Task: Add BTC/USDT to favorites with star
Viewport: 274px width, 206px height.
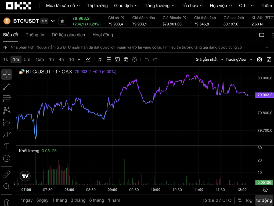Action: coord(62,21)
